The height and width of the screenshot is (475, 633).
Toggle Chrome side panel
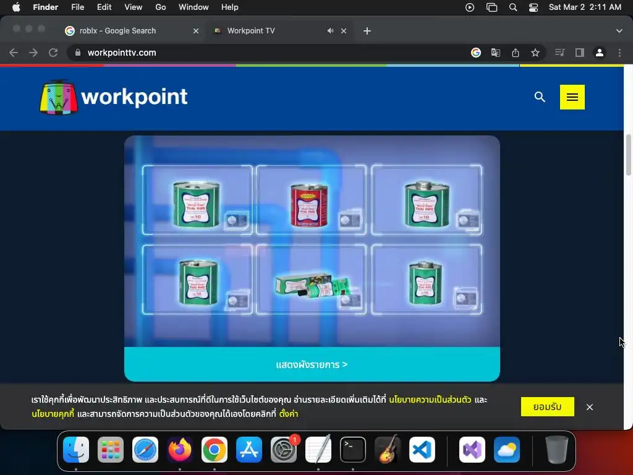580,53
